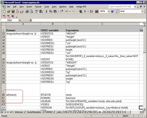This screenshot has width=147, height=118.
Task: Create a new blank workbook icon
Action: pos(4,11)
